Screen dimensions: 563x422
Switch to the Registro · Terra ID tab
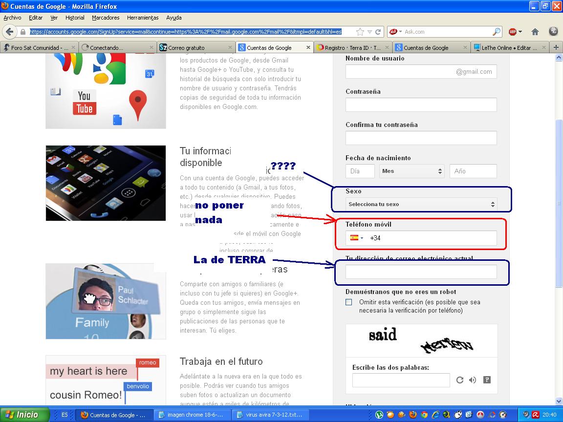[353, 47]
